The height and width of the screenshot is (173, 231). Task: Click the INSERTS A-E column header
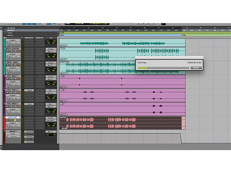point(29,38)
